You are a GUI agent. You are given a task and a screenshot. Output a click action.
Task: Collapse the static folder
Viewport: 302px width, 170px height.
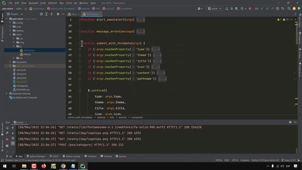click(x=10, y=34)
